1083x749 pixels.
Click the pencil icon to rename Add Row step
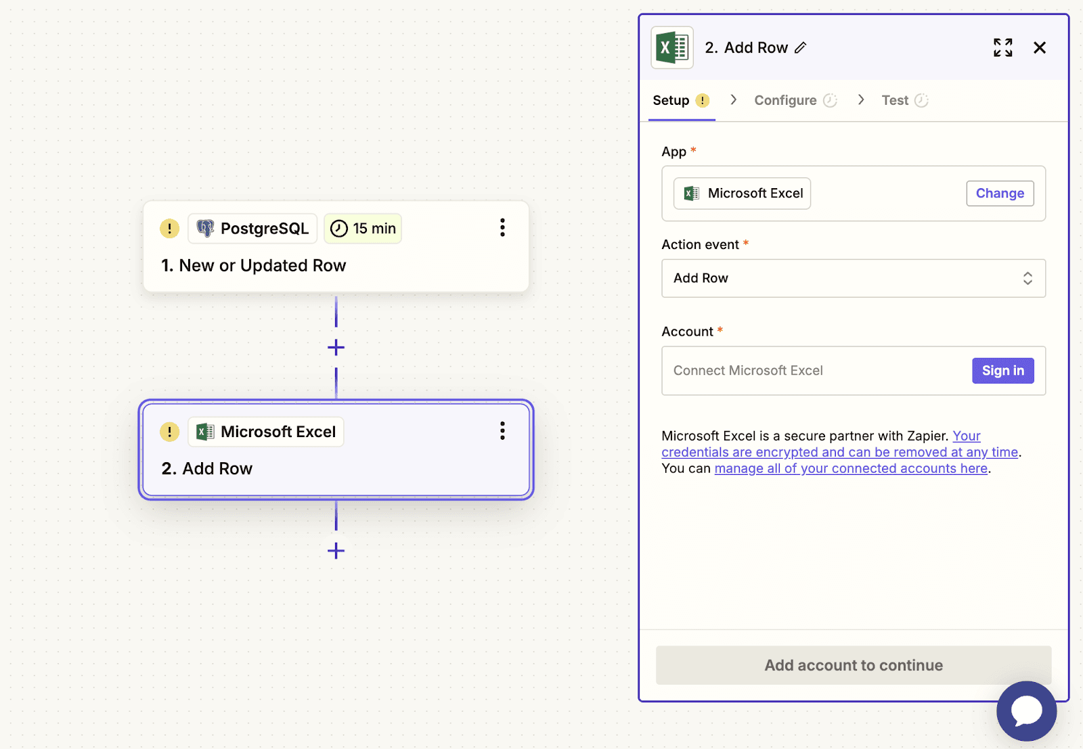801,47
